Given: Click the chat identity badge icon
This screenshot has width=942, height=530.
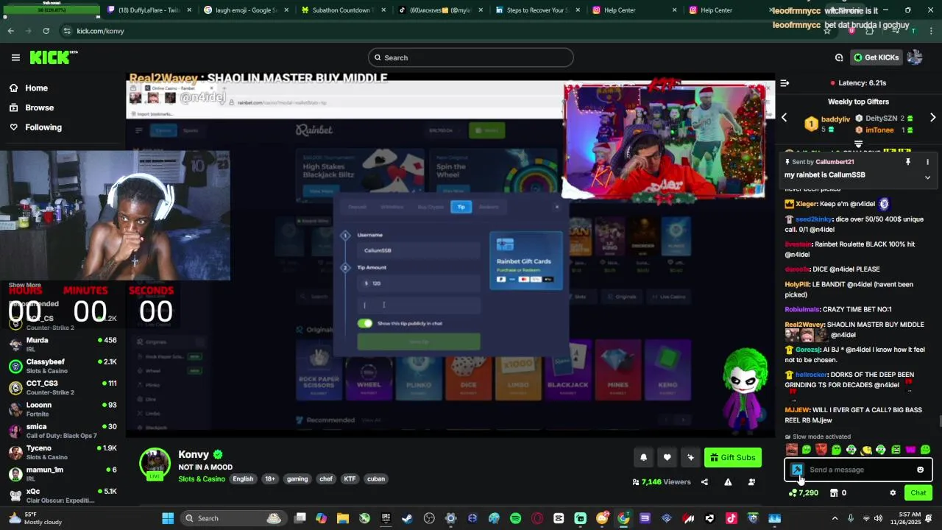Looking at the screenshot, I should [x=797, y=470].
